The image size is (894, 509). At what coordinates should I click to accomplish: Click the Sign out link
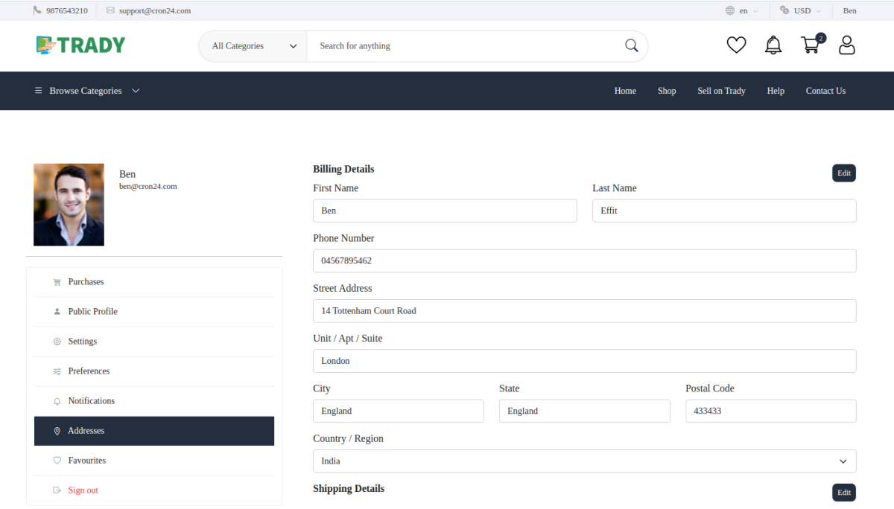click(83, 490)
